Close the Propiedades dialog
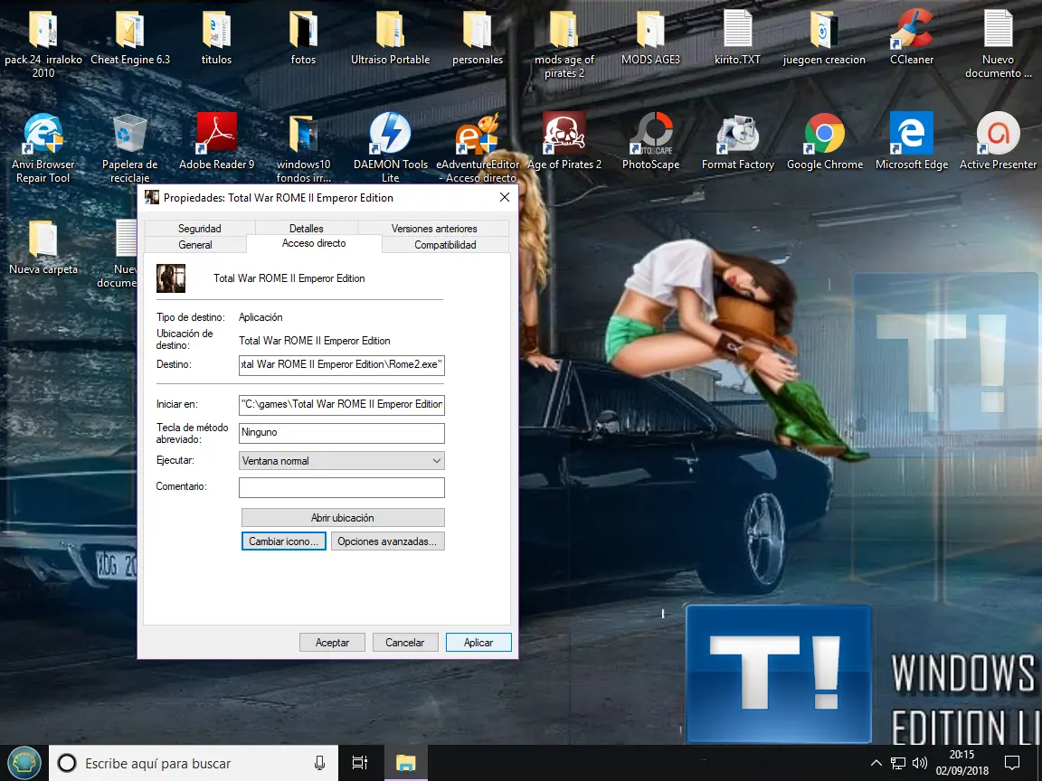The image size is (1042, 781). click(505, 197)
